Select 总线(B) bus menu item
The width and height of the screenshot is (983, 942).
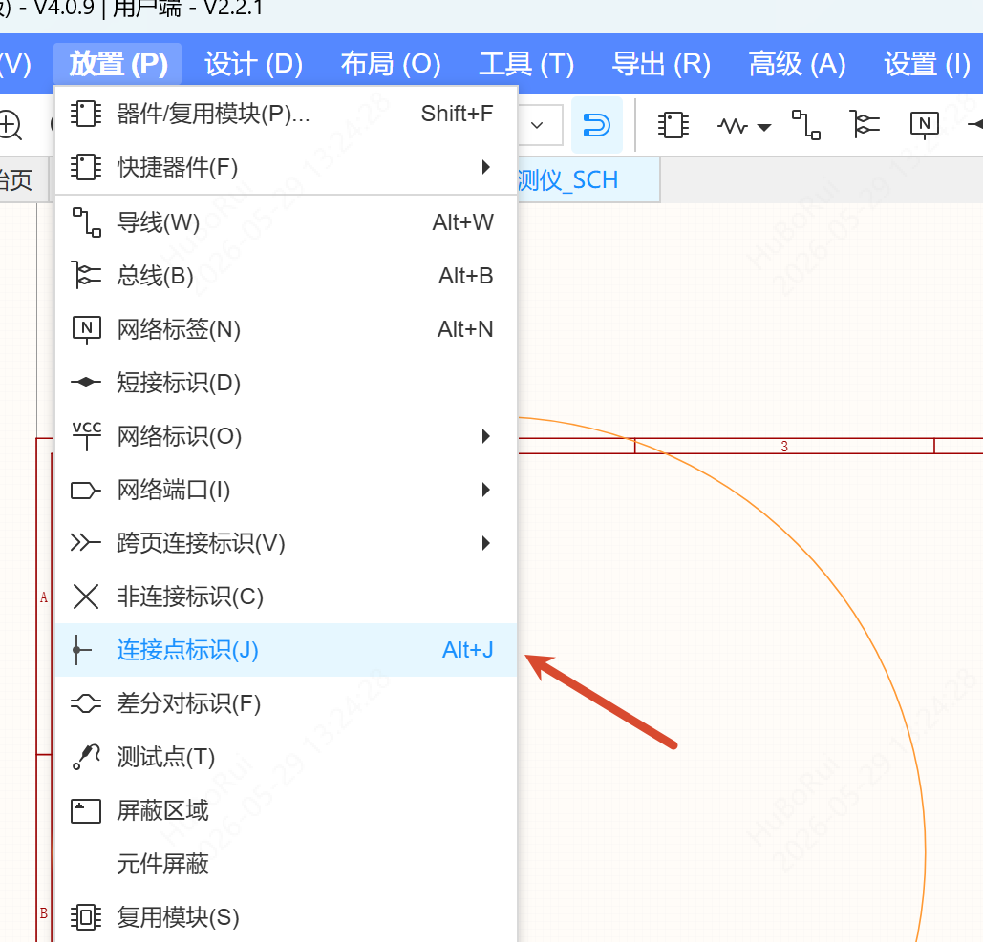coord(286,276)
